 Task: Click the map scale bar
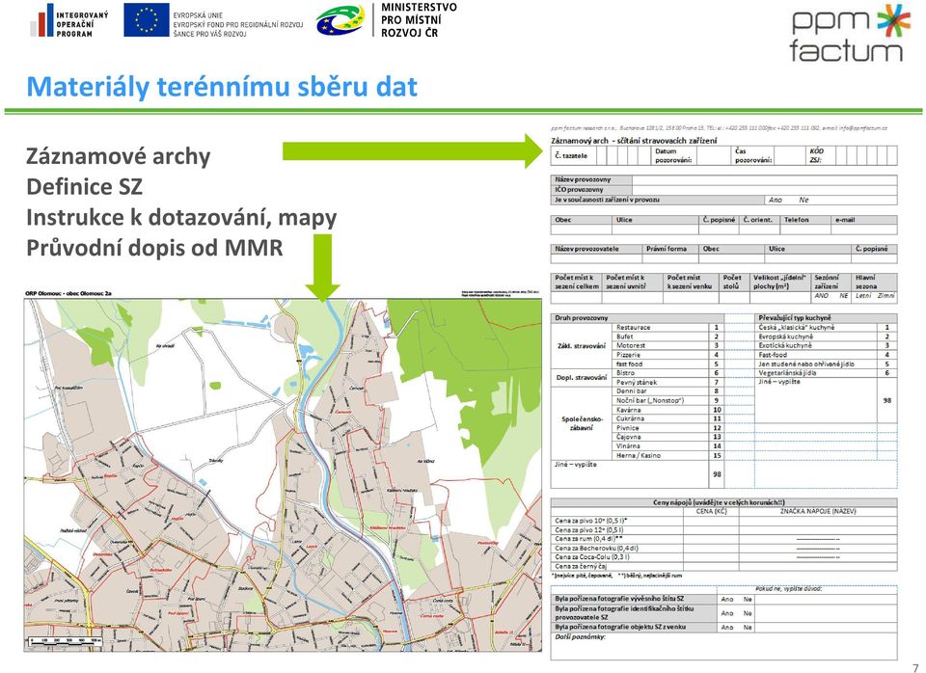[x=66, y=640]
